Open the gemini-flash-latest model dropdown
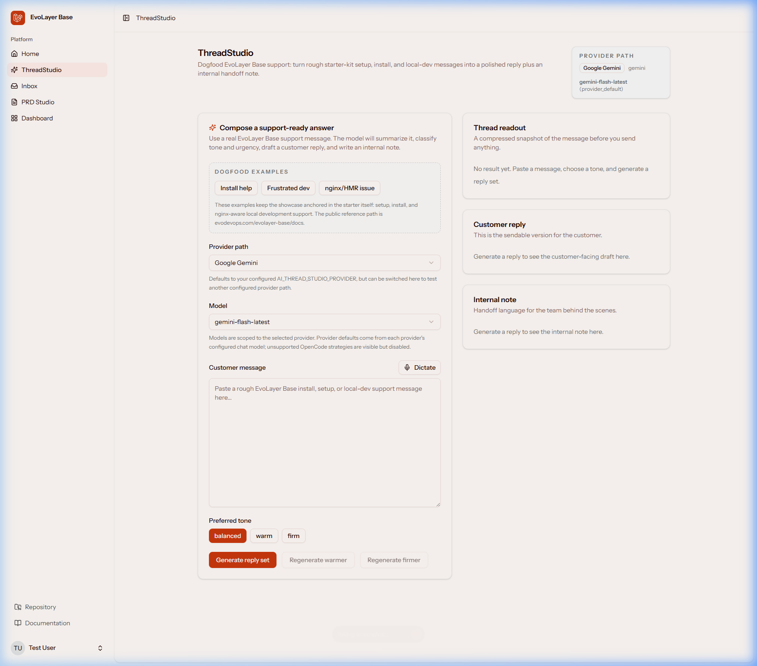The width and height of the screenshot is (757, 666). pyautogui.click(x=325, y=322)
